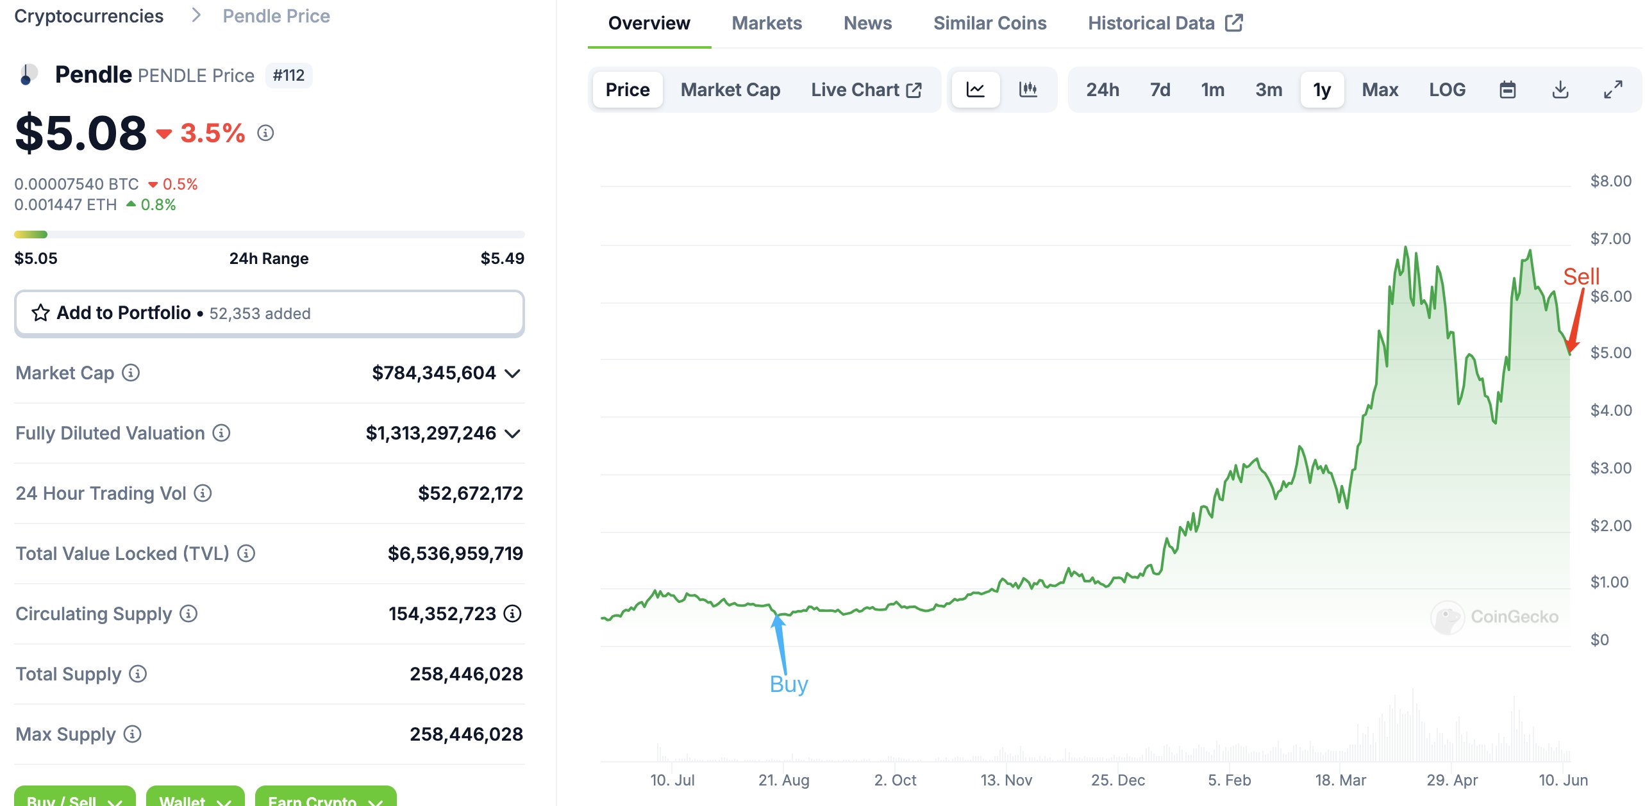Viewport: 1645px width, 806px height.
Task: Click the Total Supply value 258,446,028
Action: (467, 673)
